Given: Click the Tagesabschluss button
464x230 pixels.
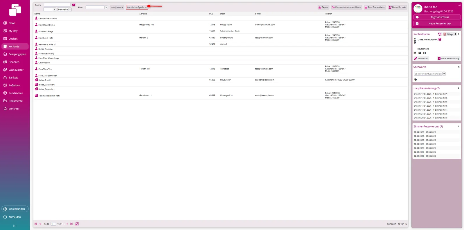Looking at the screenshot, I should [437, 17].
